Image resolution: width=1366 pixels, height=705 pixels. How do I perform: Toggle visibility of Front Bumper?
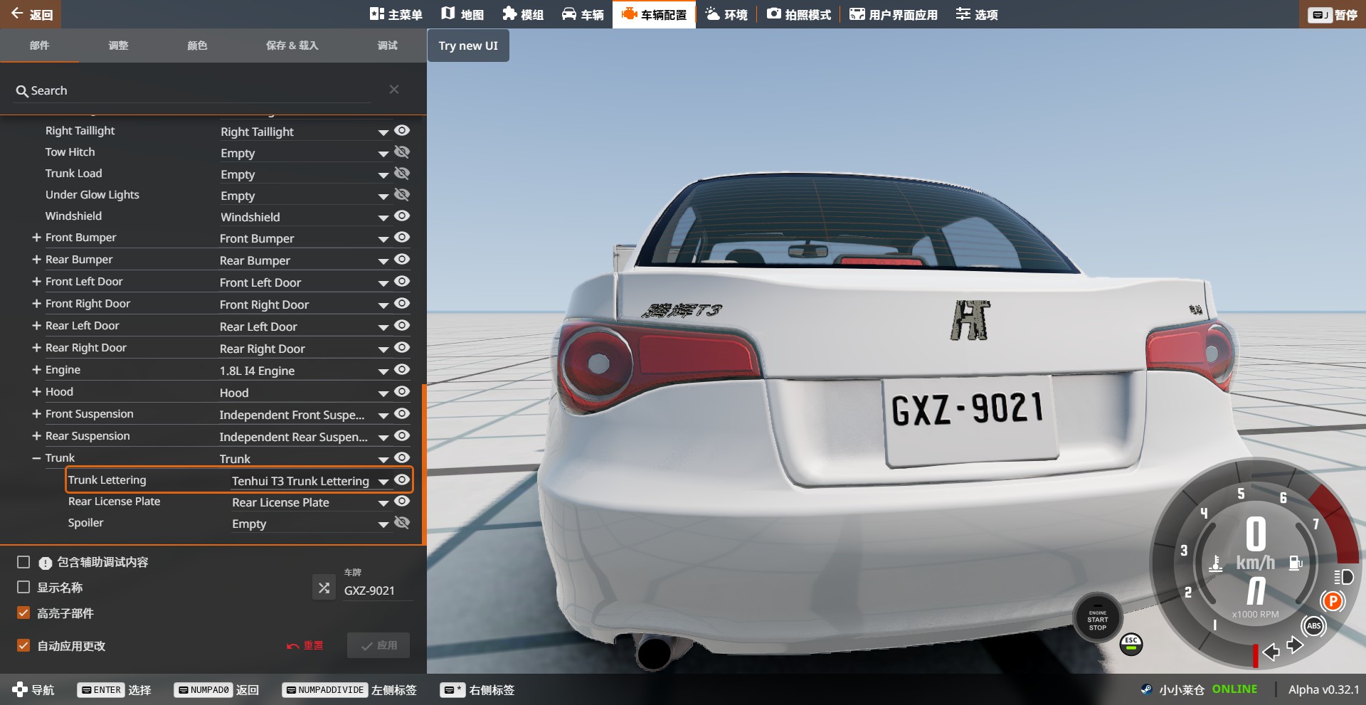coord(402,237)
